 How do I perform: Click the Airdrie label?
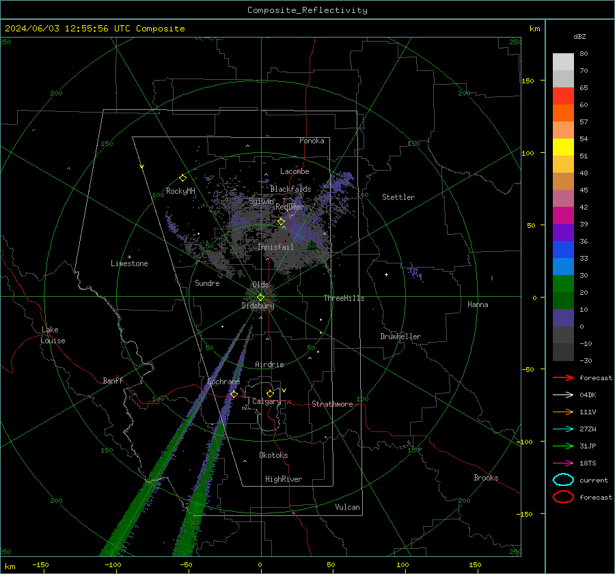click(269, 364)
